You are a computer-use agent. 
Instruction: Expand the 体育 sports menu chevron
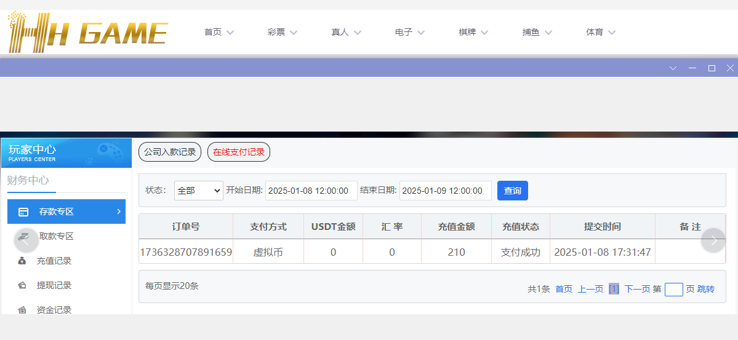(611, 33)
